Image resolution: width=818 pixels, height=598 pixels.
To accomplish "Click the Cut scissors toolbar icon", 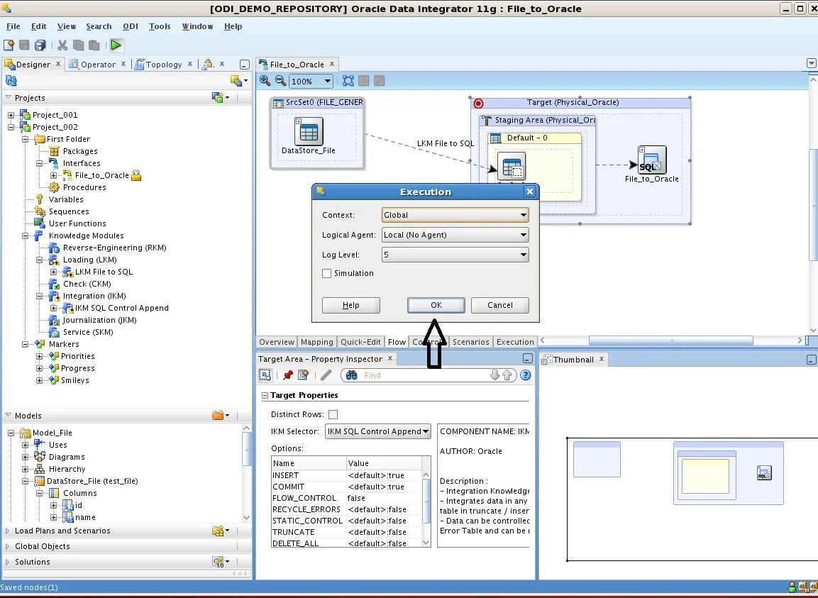I will point(62,45).
